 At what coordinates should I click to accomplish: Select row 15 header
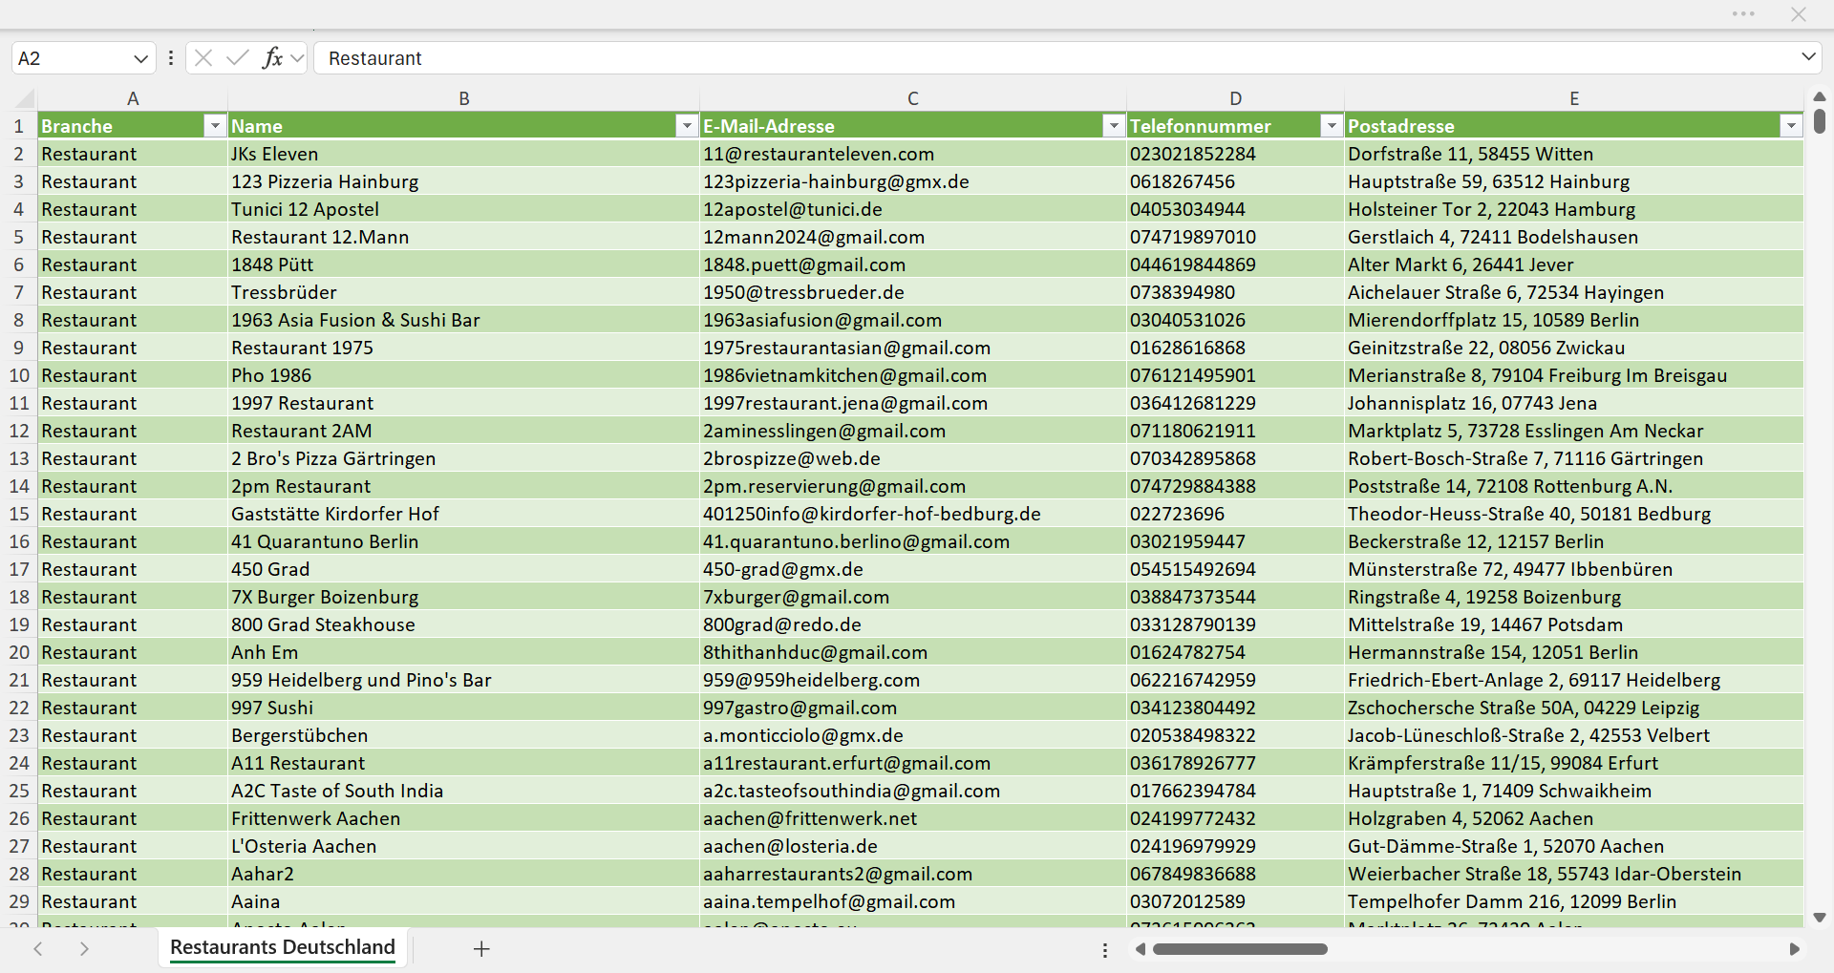(x=18, y=514)
